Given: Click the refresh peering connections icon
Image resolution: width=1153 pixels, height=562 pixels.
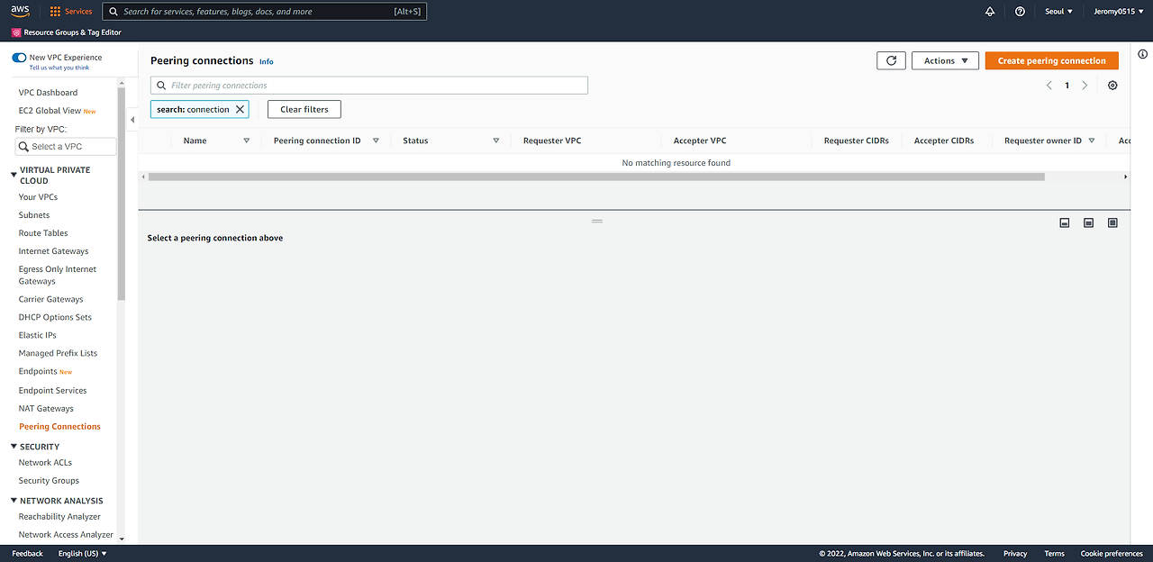Looking at the screenshot, I should (891, 60).
